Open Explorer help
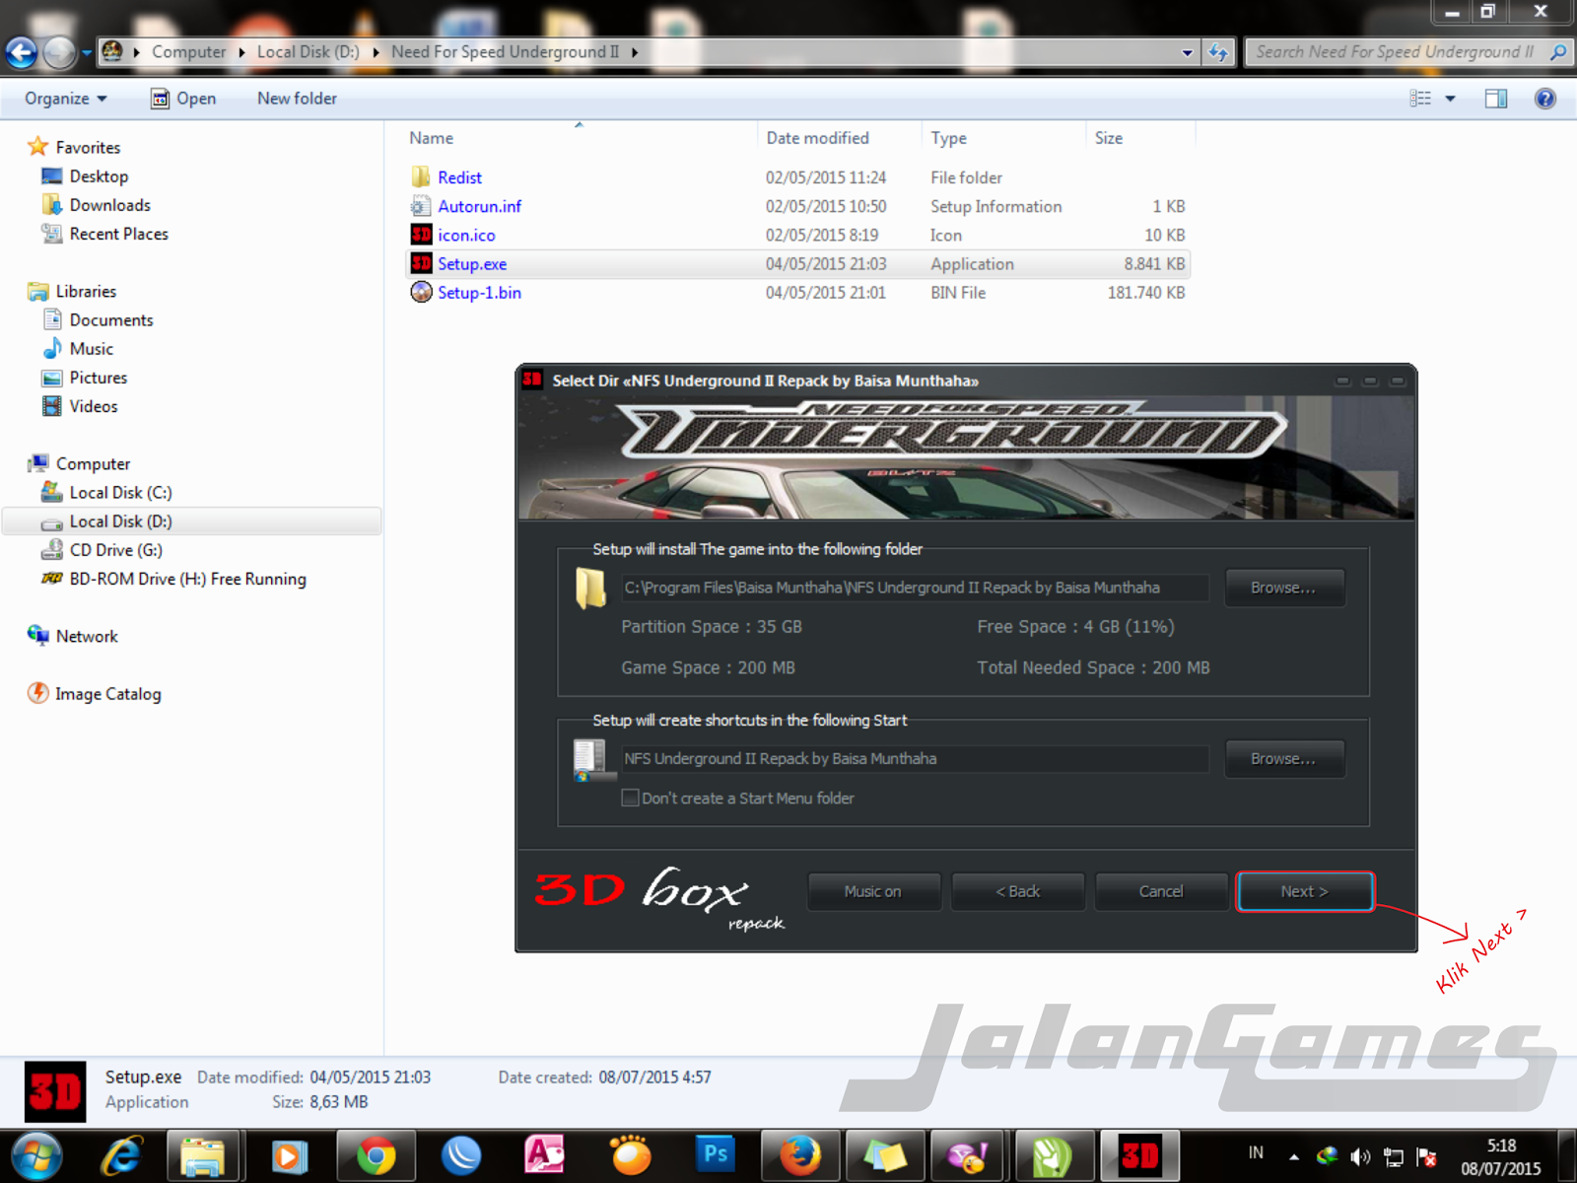1577x1183 pixels. tap(1544, 99)
